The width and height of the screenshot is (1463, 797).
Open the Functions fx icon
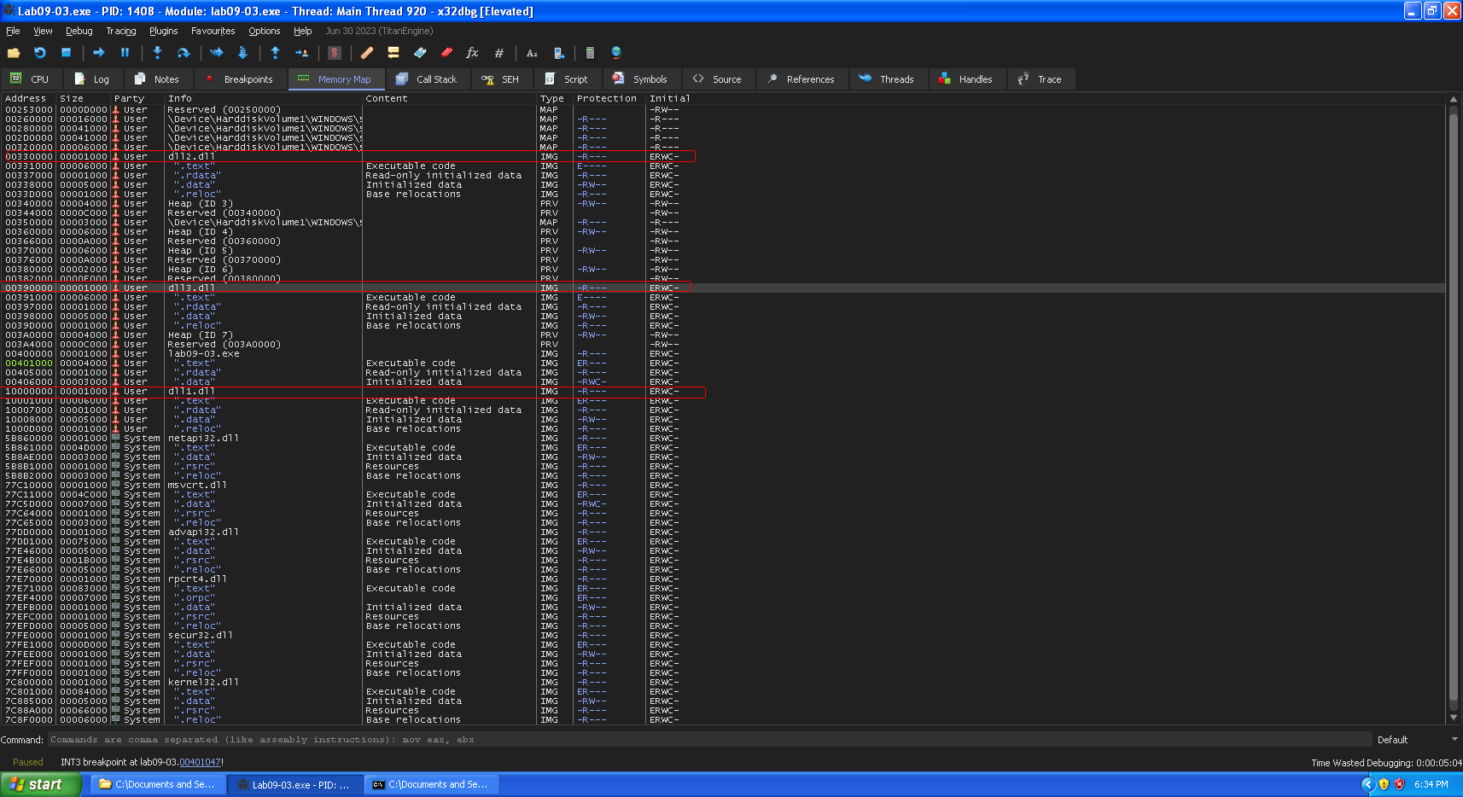coord(472,53)
